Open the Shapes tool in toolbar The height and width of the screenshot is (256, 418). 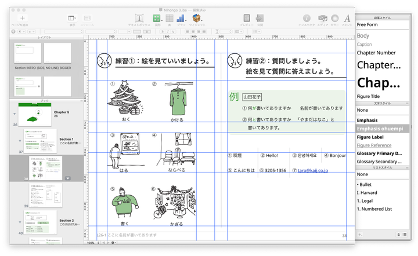pos(157,19)
